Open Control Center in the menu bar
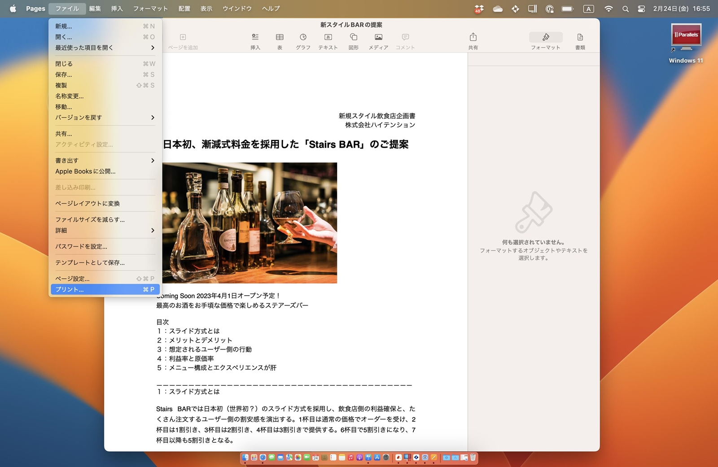 pyautogui.click(x=641, y=9)
